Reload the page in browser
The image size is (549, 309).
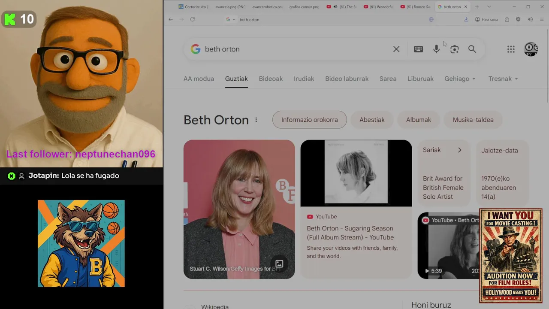(193, 19)
